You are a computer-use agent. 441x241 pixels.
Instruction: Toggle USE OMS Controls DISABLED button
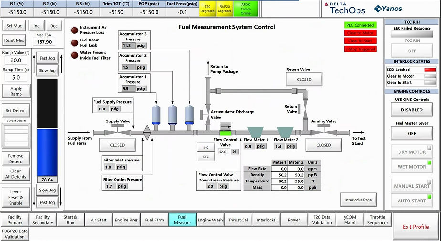pos(412,110)
